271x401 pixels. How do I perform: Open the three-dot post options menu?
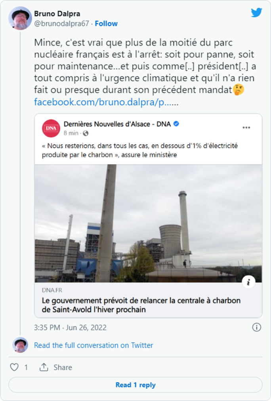pyautogui.click(x=246, y=127)
